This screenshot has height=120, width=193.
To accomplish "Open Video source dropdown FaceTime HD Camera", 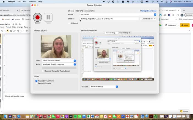I will click(59, 61).
